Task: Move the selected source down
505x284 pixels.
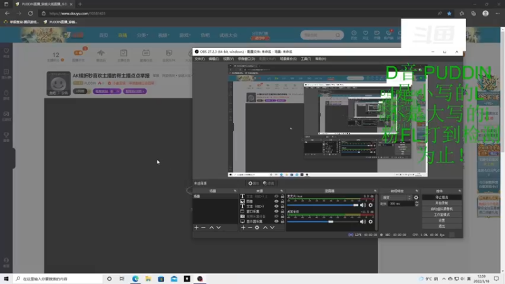Action: point(273,227)
